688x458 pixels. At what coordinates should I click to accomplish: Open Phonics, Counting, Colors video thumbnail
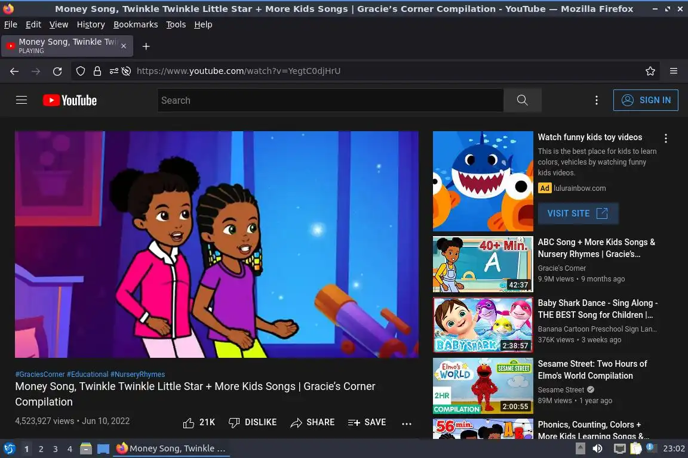click(x=483, y=429)
